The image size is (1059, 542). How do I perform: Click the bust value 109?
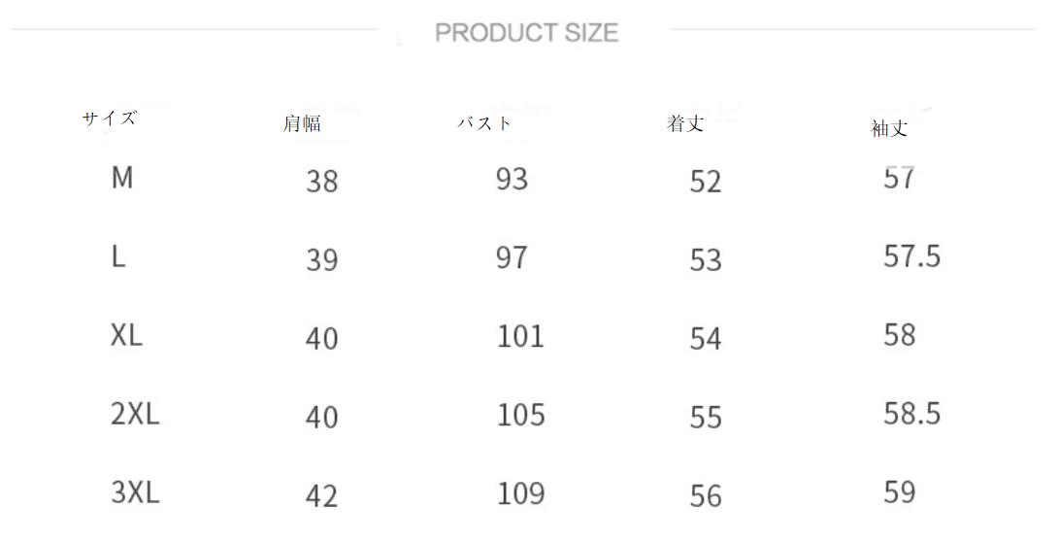[x=520, y=493]
